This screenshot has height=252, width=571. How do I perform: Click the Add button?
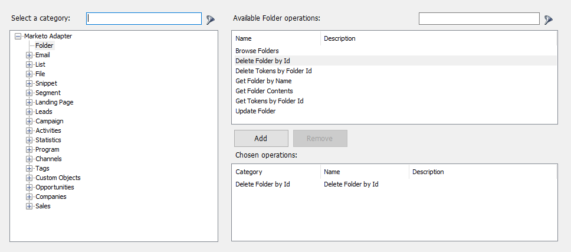point(261,138)
